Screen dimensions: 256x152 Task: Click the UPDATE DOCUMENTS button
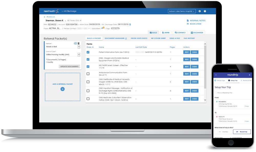click(x=69, y=66)
